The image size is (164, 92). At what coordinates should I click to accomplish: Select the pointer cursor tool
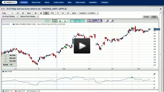pyautogui.click(x=90, y=21)
